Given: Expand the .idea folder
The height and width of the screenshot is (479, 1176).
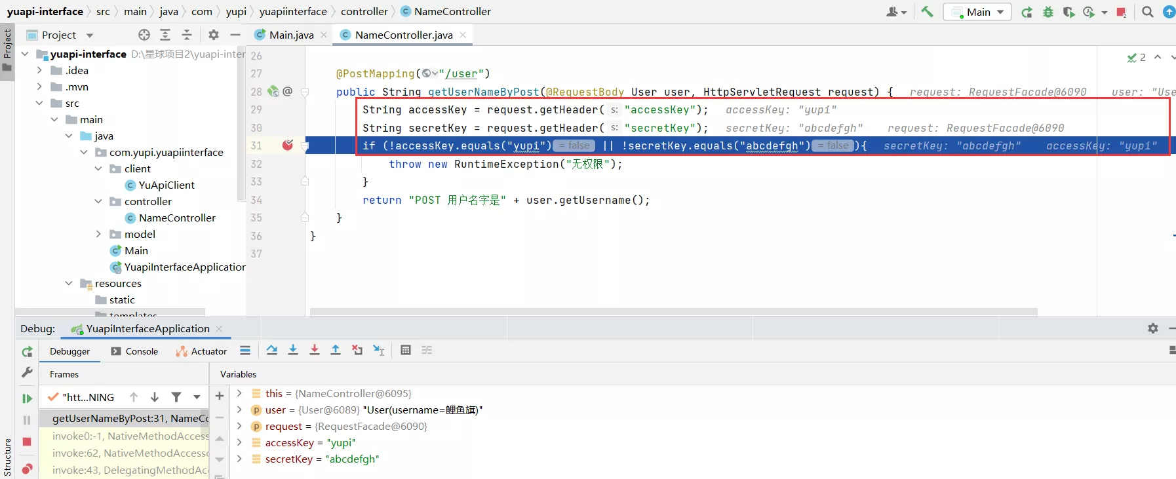Looking at the screenshot, I should pyautogui.click(x=39, y=70).
